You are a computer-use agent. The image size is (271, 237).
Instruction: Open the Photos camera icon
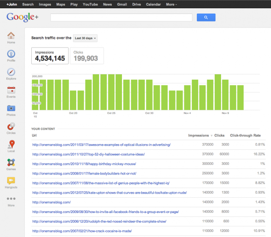pyautogui.click(x=11, y=108)
